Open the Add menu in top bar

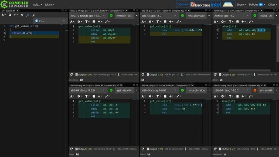37,5
